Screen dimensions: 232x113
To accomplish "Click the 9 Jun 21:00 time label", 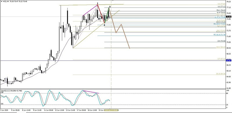I will pyautogui.click(x=37, y=110).
